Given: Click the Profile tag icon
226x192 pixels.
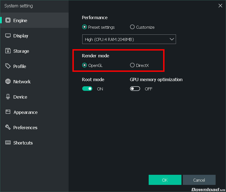Looking at the screenshot, I should (x=8, y=66).
